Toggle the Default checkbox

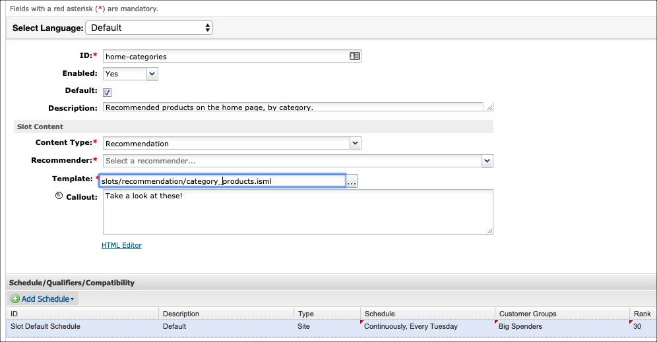pos(108,92)
